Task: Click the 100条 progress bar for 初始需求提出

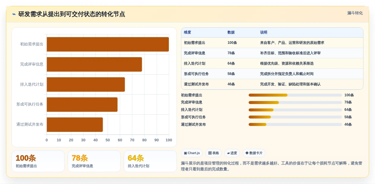Action: [295, 95]
